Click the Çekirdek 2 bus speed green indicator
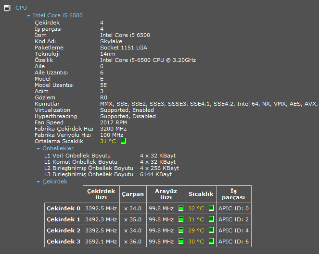Viewport: 319px width, 254px height. pos(181,230)
